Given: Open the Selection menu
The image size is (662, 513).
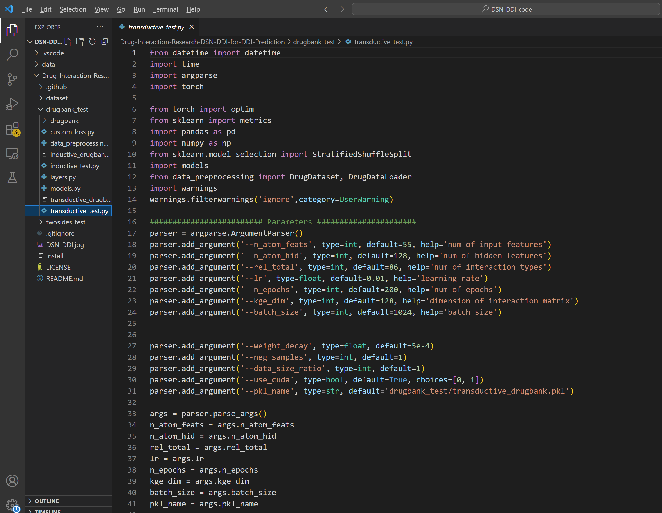Looking at the screenshot, I should click(x=73, y=9).
